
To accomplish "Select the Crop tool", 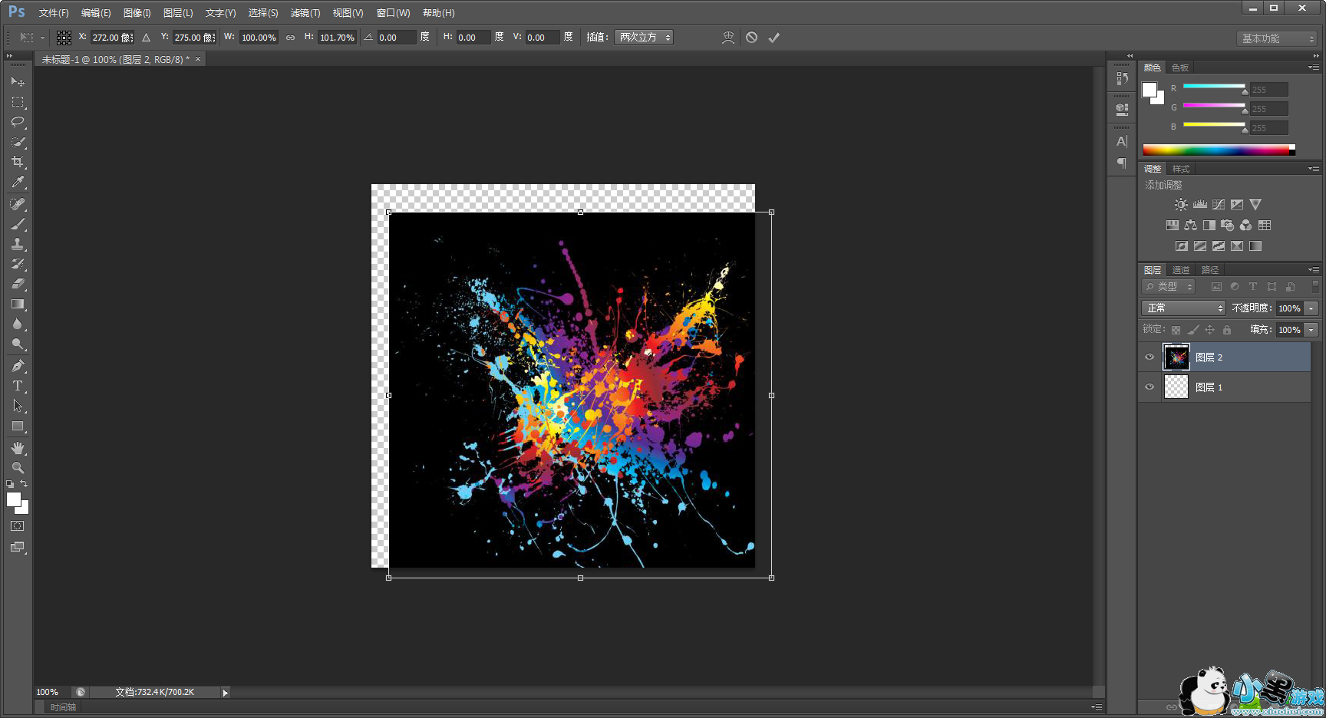I will (18, 162).
